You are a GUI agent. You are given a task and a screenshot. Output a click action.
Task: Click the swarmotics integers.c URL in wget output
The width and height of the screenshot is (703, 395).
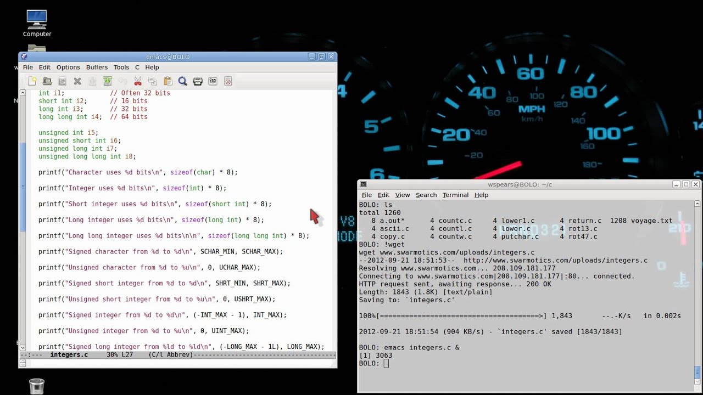[555, 260]
